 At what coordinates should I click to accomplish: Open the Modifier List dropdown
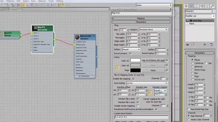200,16
